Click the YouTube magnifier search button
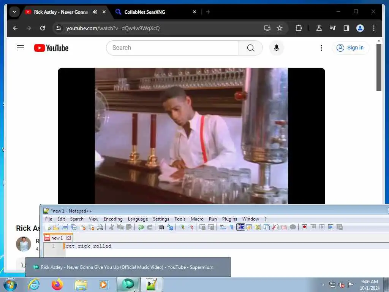The width and height of the screenshot is (389, 292). coord(251,48)
